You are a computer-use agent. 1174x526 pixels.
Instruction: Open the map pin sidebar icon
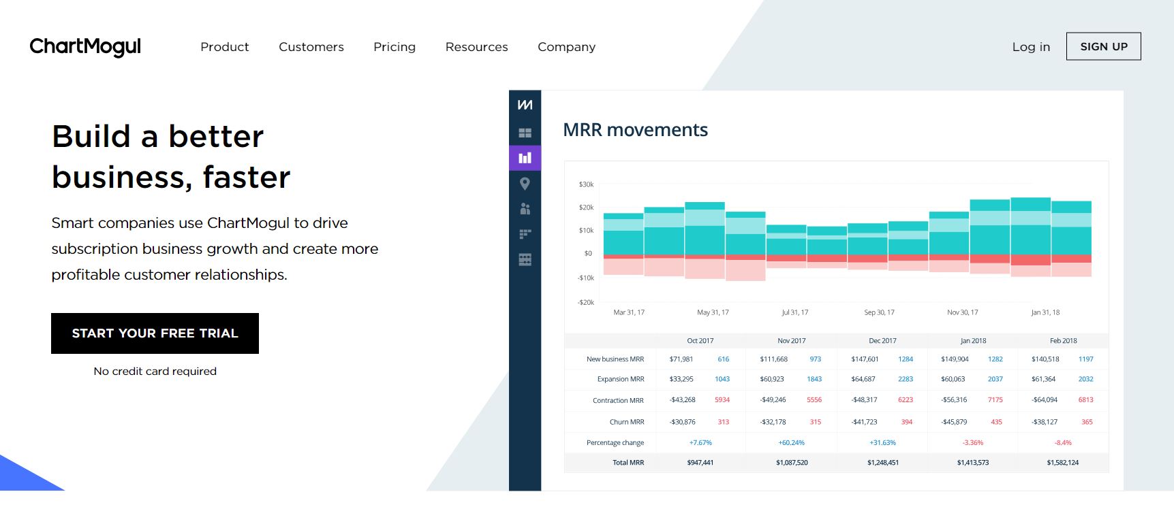point(525,184)
